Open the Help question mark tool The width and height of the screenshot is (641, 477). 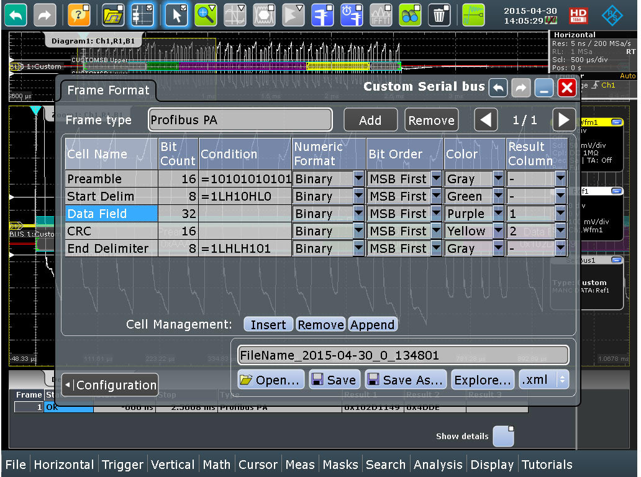pos(79,15)
